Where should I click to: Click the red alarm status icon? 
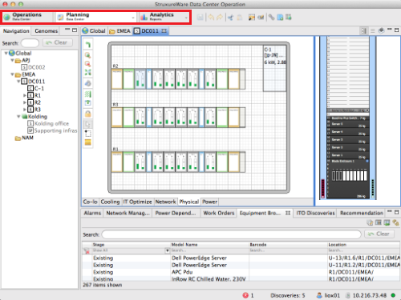245,295
